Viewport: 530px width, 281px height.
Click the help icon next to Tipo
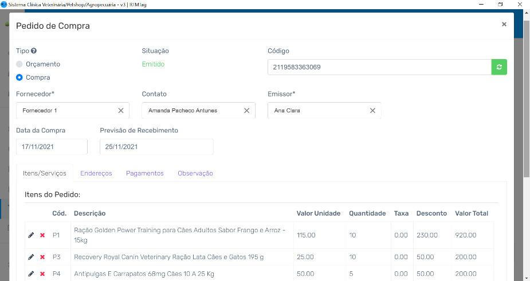(34, 50)
